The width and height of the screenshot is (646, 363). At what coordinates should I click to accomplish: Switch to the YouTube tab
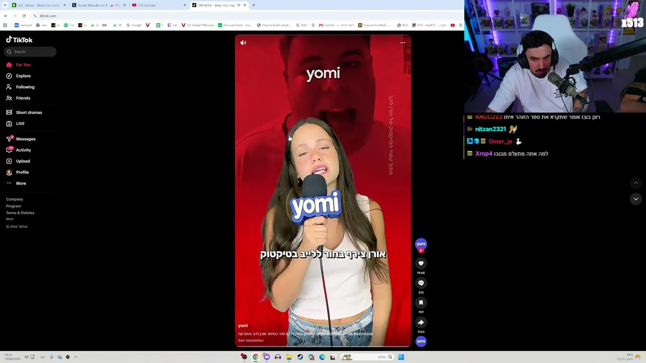pos(158,5)
